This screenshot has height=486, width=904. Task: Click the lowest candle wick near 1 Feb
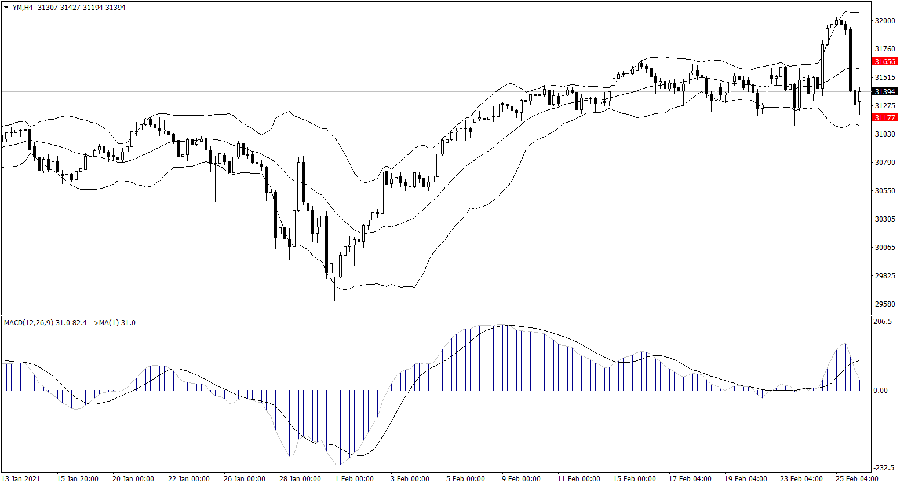(x=336, y=302)
